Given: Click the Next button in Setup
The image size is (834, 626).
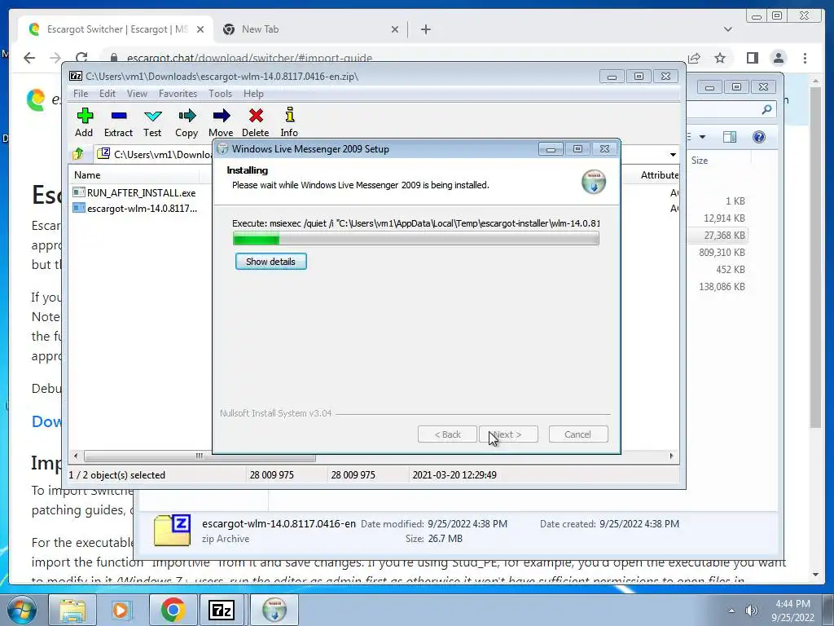Looking at the screenshot, I should pos(508,434).
